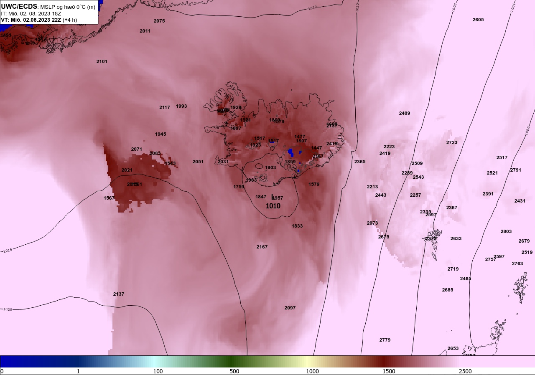Click the 2071 height value
This screenshot has height=375, width=535.
pyautogui.click(x=137, y=149)
